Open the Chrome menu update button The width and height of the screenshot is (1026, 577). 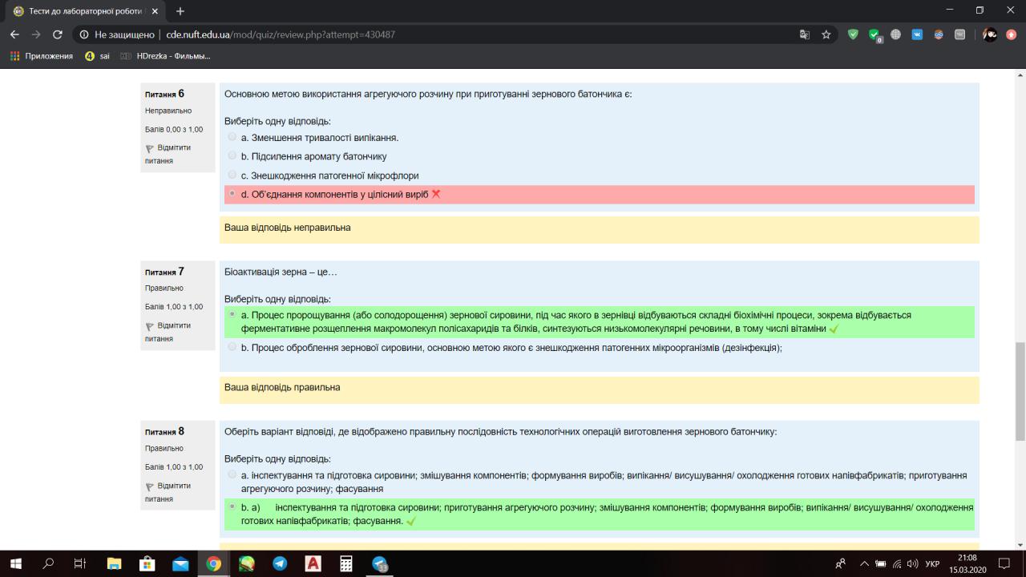1012,34
